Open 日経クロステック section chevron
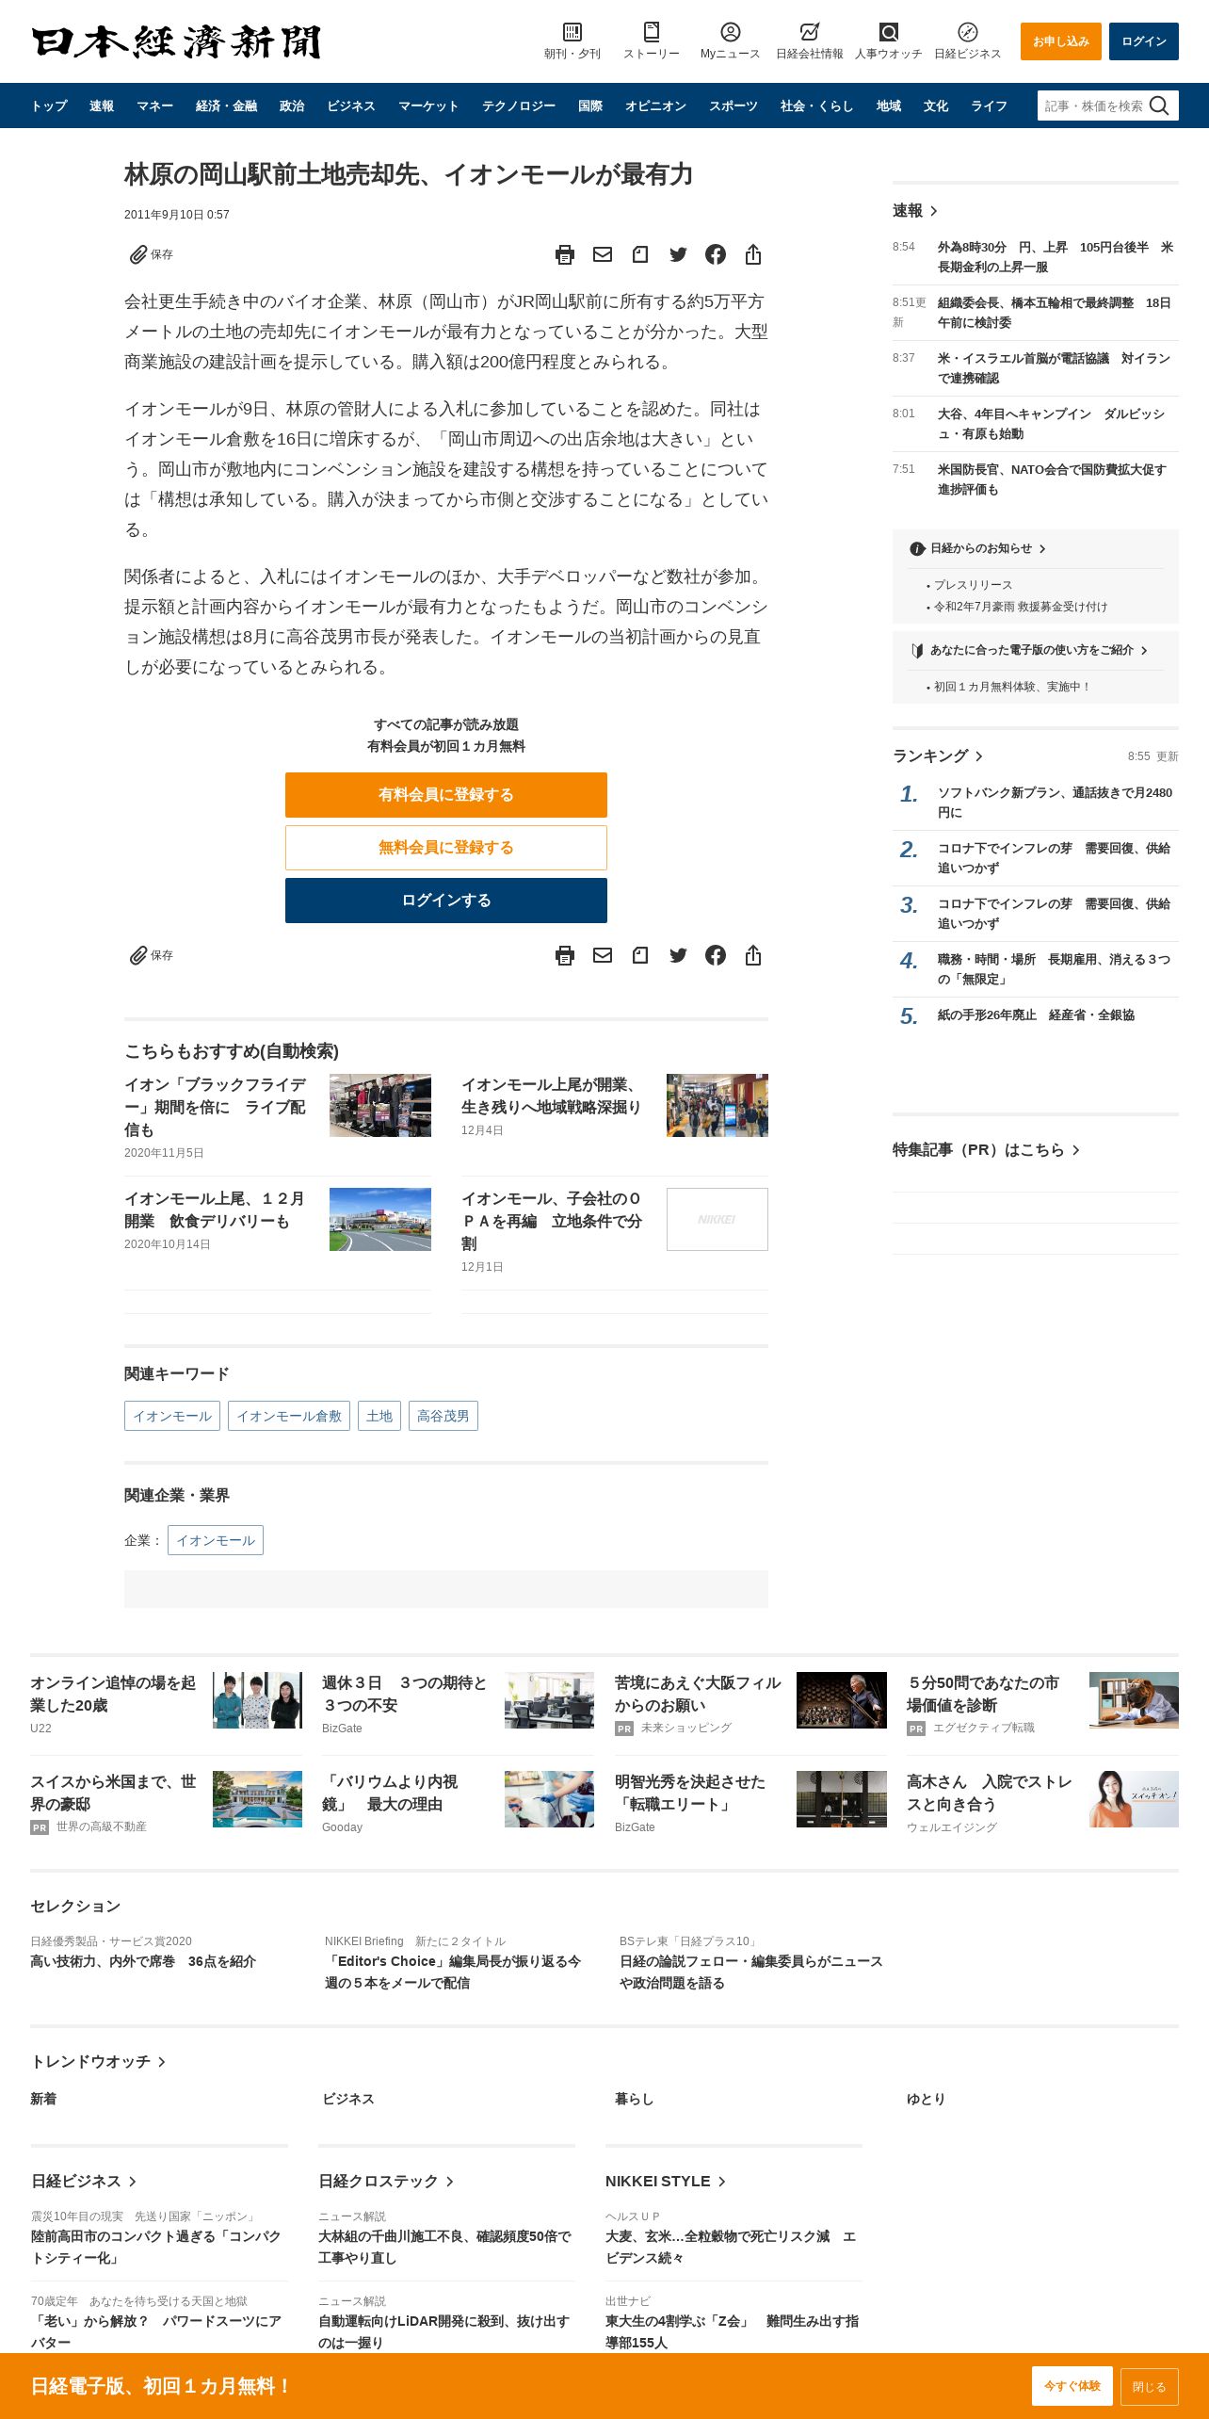This screenshot has width=1209, height=2419. click(x=450, y=2182)
